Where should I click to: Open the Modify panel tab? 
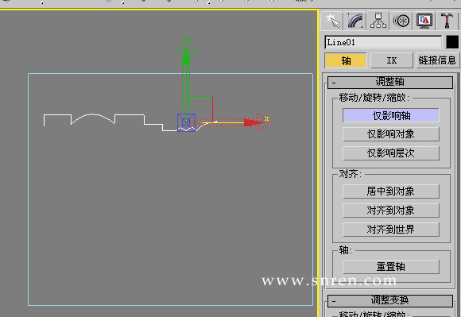(355, 21)
